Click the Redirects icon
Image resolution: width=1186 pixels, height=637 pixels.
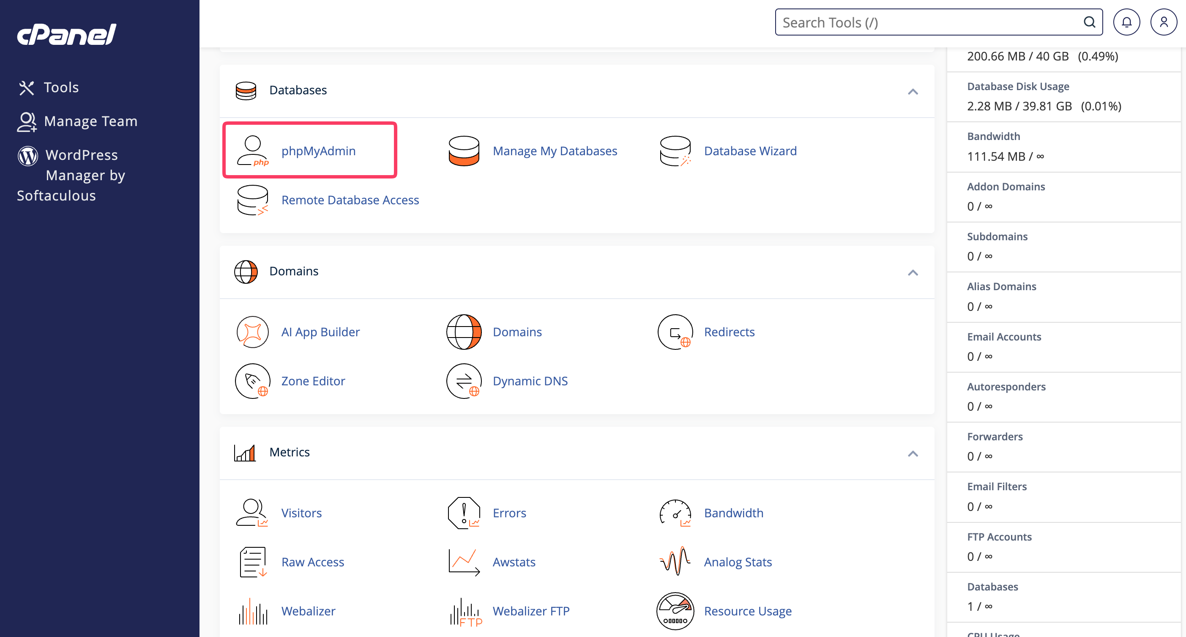(x=675, y=332)
